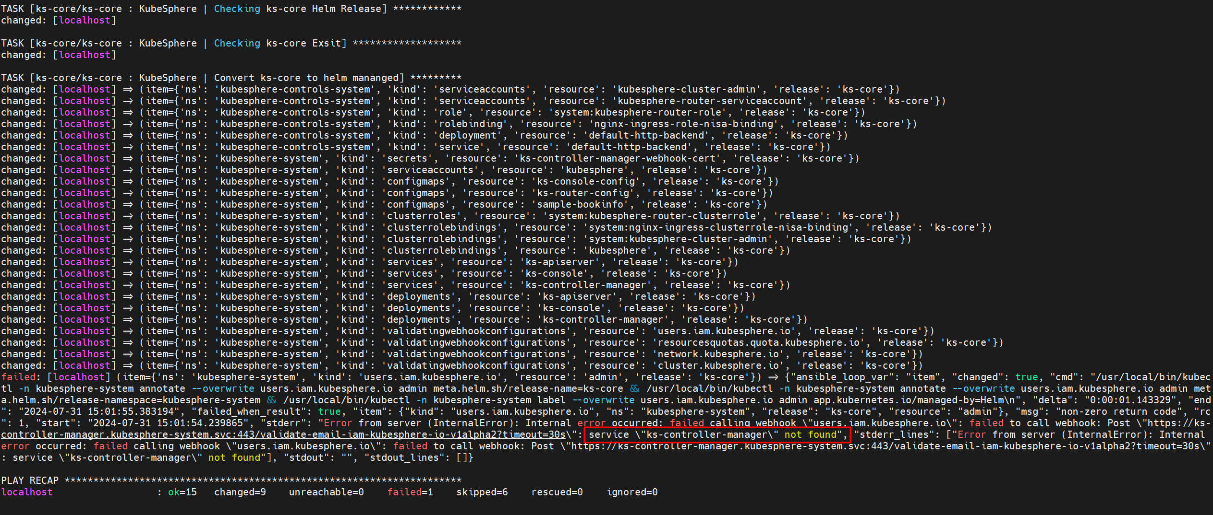Select the failed=1 count in recap
1213x515 pixels.
[x=410, y=492]
